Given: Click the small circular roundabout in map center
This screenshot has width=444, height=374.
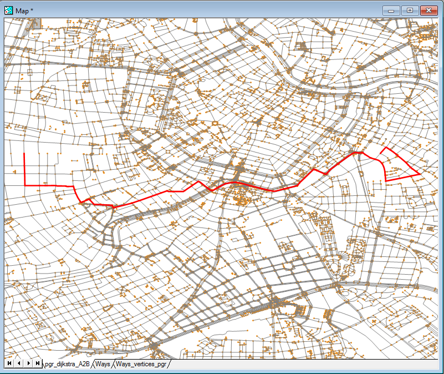Looking at the screenshot, I should coord(215,123).
